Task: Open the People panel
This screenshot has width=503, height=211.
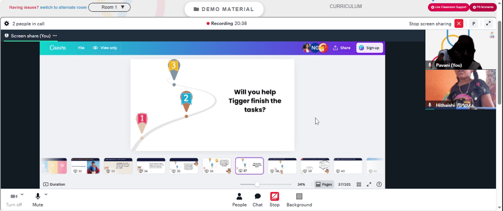Action: [239, 200]
